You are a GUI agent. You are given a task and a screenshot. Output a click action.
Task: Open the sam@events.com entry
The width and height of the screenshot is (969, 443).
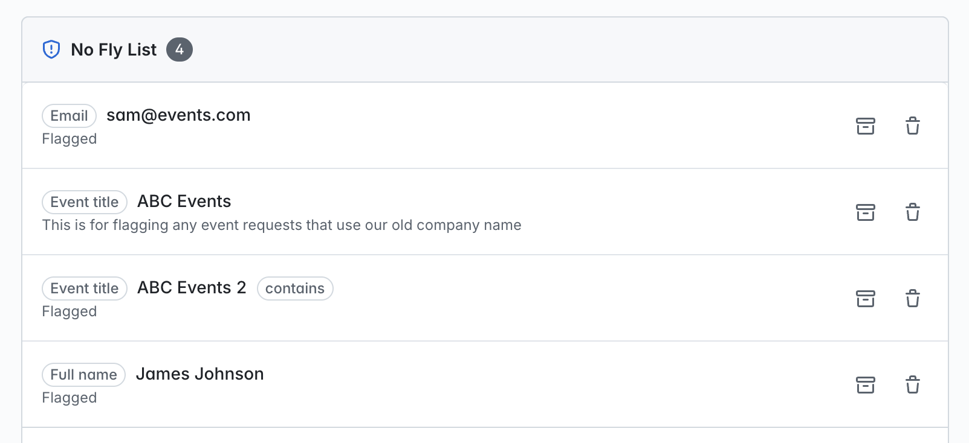[x=178, y=115]
